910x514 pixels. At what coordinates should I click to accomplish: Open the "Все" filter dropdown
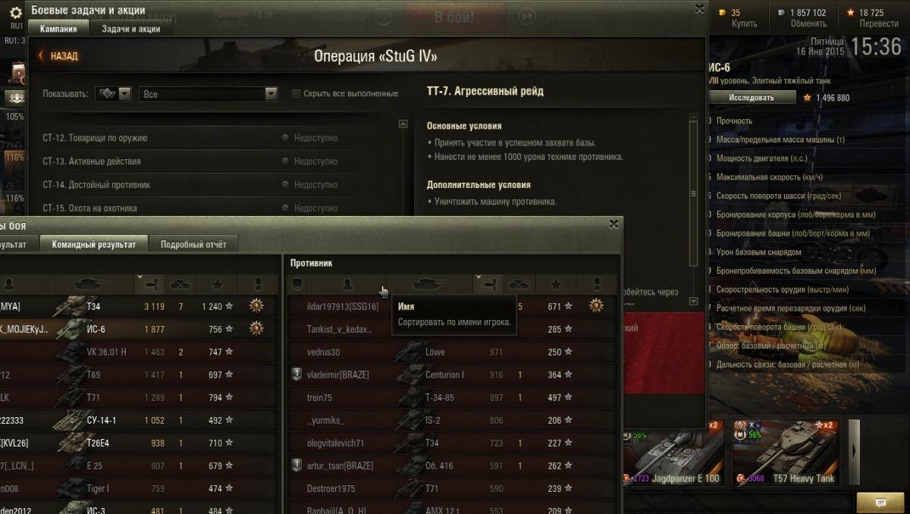(209, 94)
